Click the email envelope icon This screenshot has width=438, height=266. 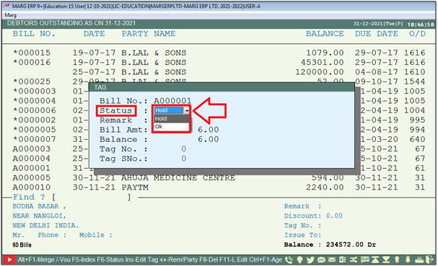click(332, 260)
